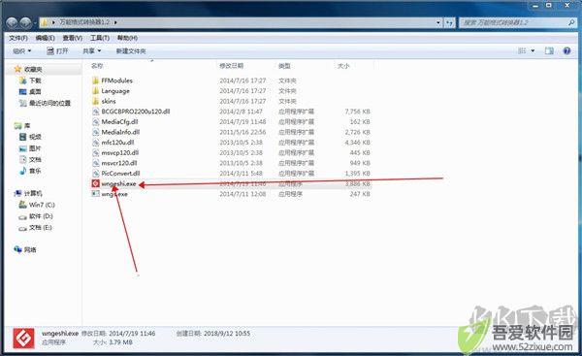The height and width of the screenshot is (356, 582).
Task: Click the Favorites star icon in sidebar
Action: coord(17,69)
